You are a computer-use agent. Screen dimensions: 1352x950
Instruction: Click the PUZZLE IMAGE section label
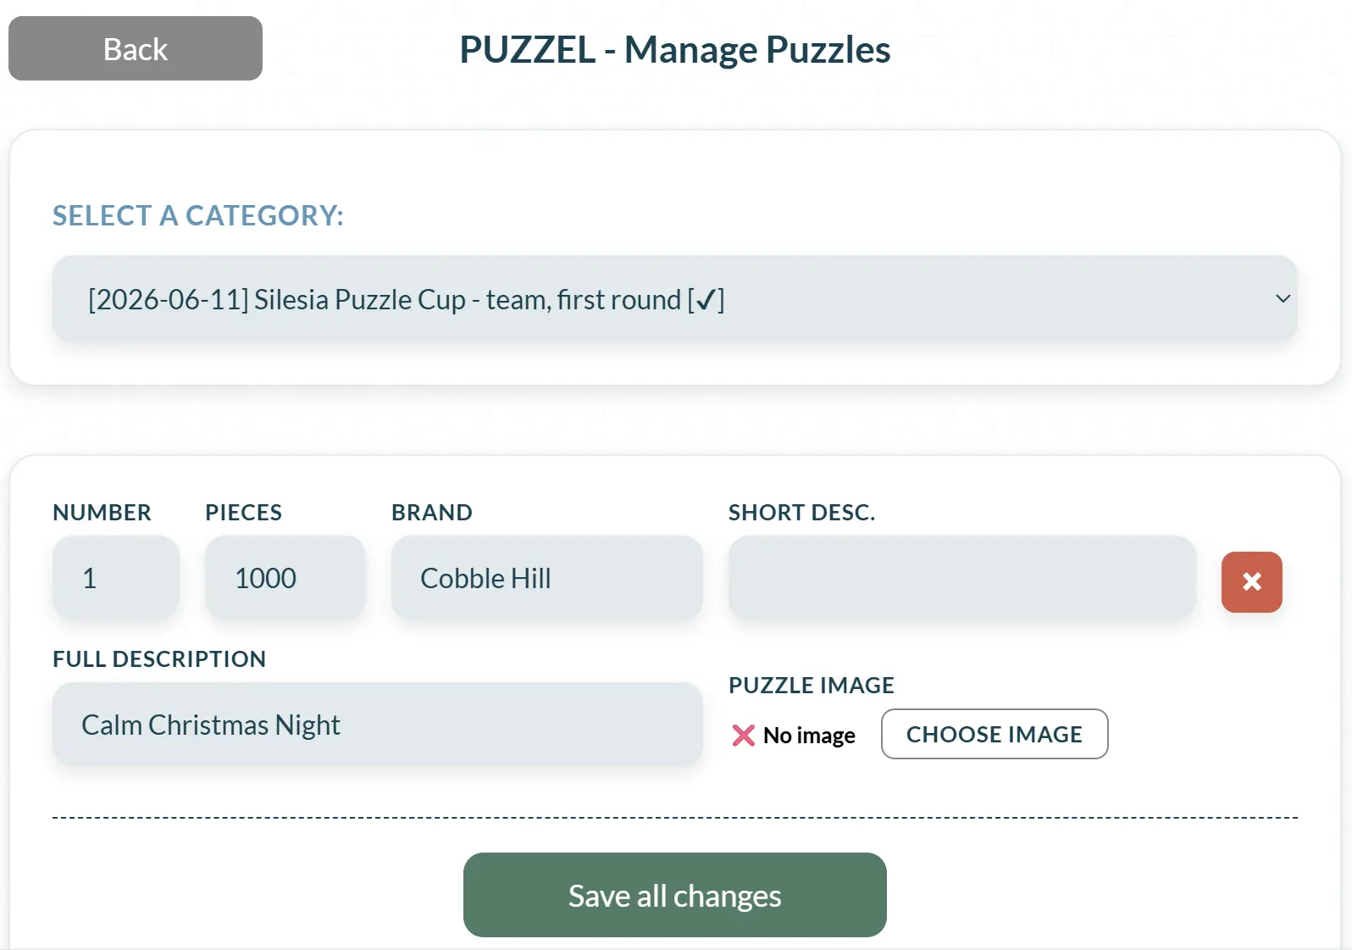(x=811, y=685)
